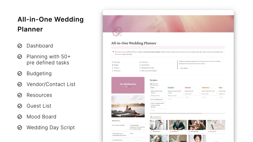Image resolution: width=253 pixels, height=142 pixels.
Task: Follow the inline 'how to use this template' link
Action: 153,52
